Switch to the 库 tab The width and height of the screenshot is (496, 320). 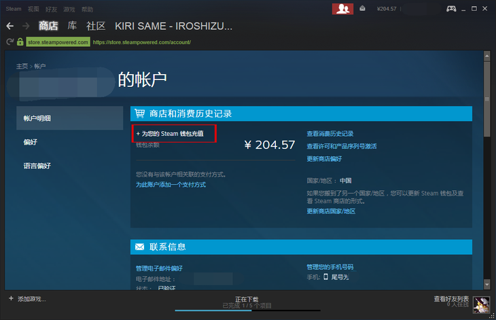pyautogui.click(x=72, y=26)
